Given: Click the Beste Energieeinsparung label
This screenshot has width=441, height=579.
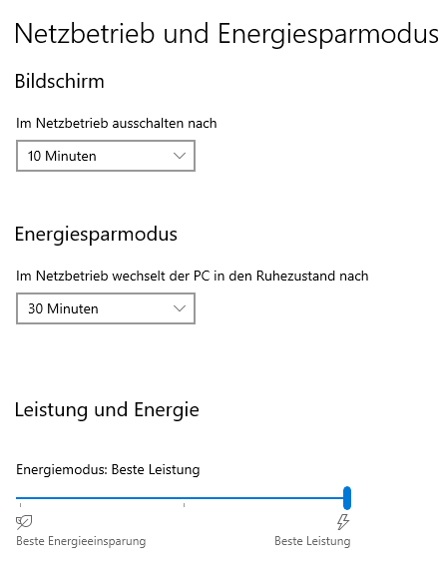Looking at the screenshot, I should coord(81,541).
